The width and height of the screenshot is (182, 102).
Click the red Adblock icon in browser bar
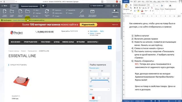pyautogui.click(x=117, y=1)
